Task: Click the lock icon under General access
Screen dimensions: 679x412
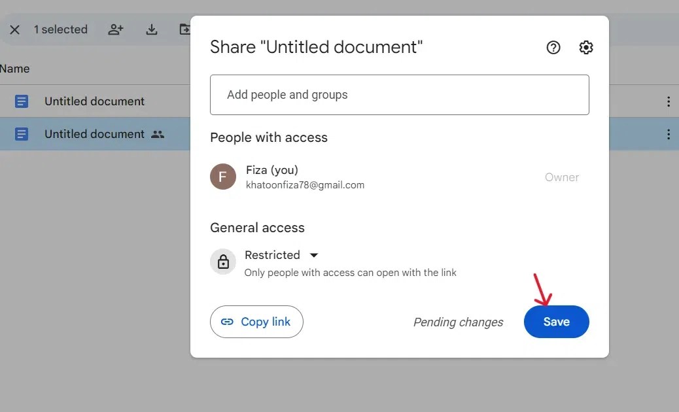Action: [222, 261]
